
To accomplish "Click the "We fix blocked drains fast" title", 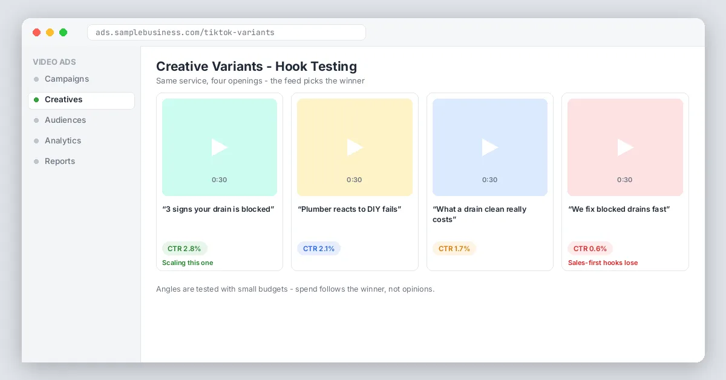I will tap(619, 209).
